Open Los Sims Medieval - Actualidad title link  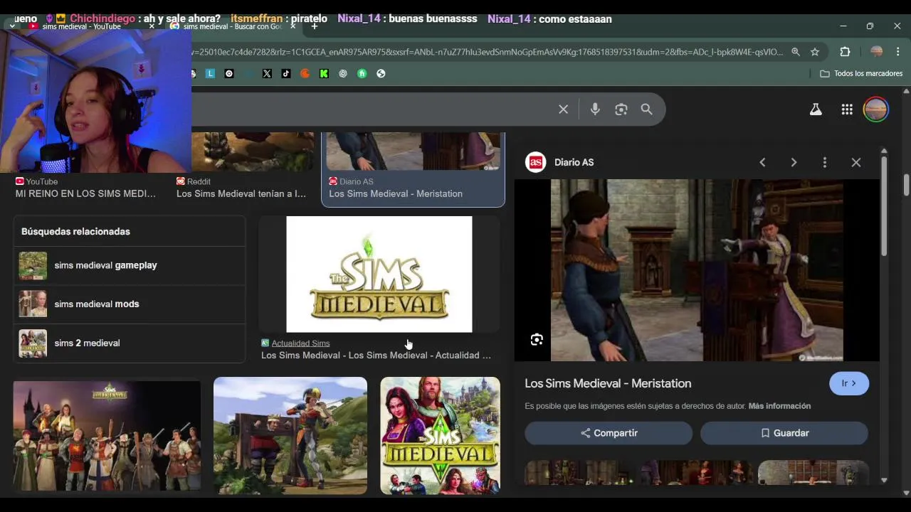click(376, 355)
